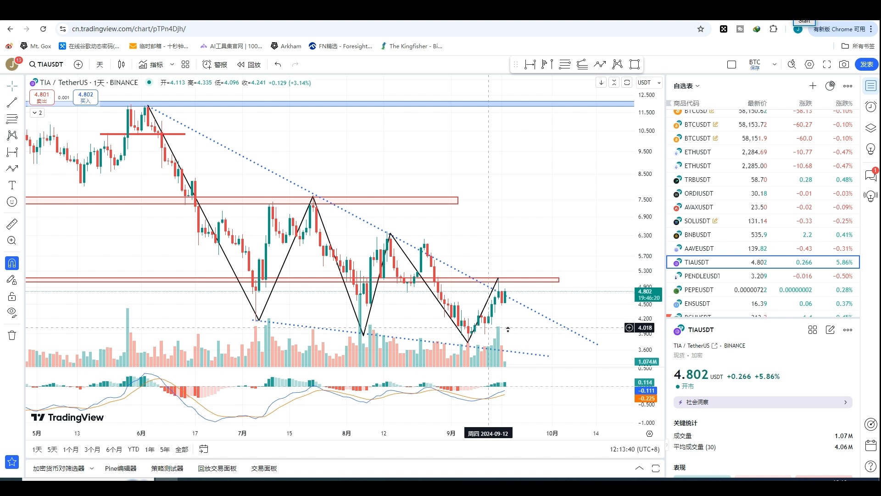The image size is (881, 496).
Task: Open the Pine编辑器 tab
Action: coord(121,468)
